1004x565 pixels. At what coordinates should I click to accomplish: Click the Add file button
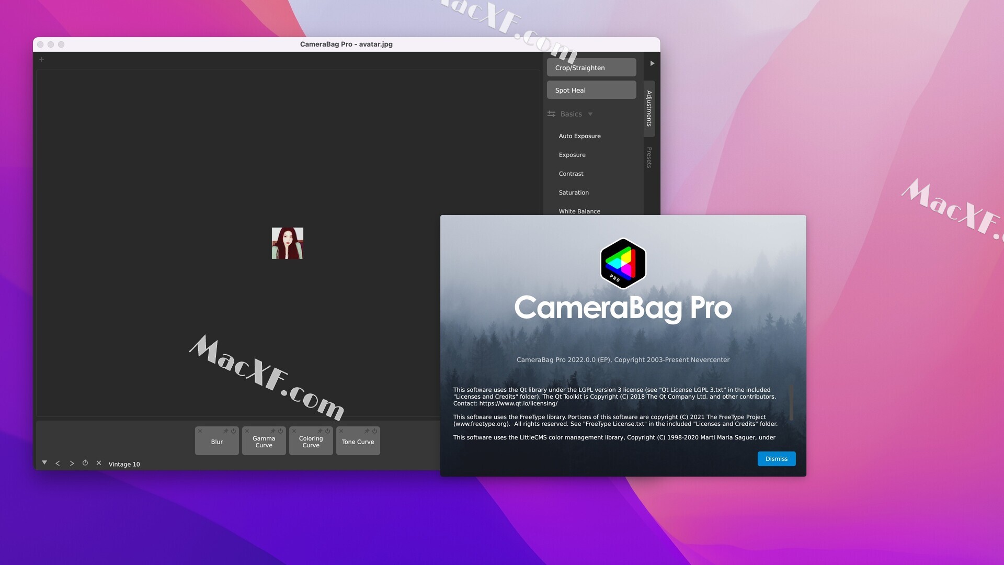(x=41, y=59)
